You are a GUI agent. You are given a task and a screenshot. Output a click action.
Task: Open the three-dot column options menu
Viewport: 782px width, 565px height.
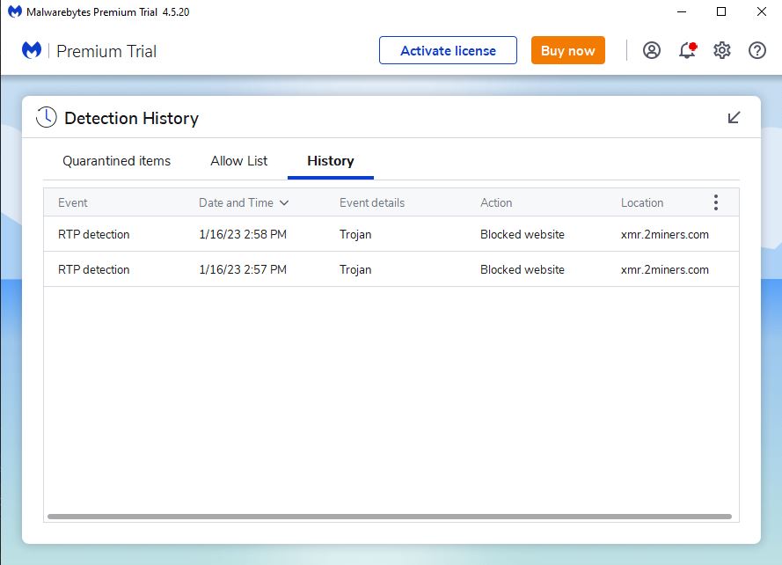click(x=716, y=202)
